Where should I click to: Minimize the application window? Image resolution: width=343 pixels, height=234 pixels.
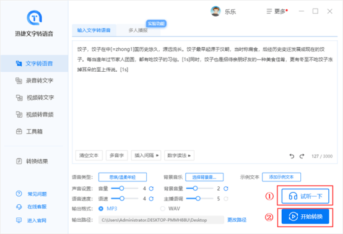tap(302, 11)
